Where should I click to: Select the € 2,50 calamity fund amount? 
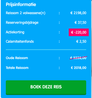(x=81, y=41)
